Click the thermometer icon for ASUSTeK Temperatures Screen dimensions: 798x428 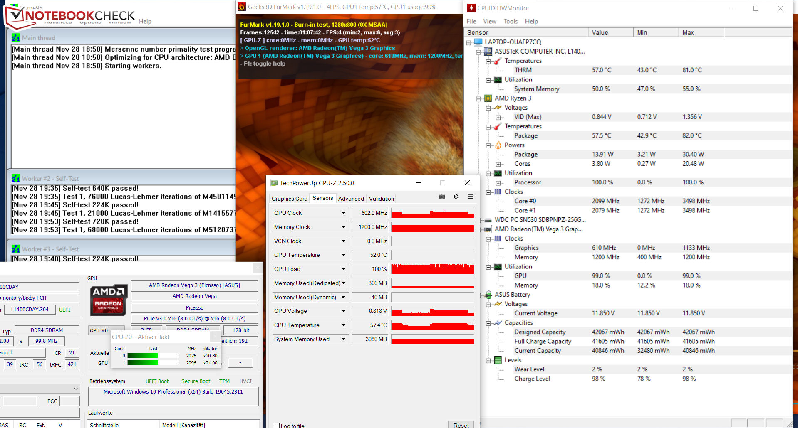pyautogui.click(x=498, y=61)
